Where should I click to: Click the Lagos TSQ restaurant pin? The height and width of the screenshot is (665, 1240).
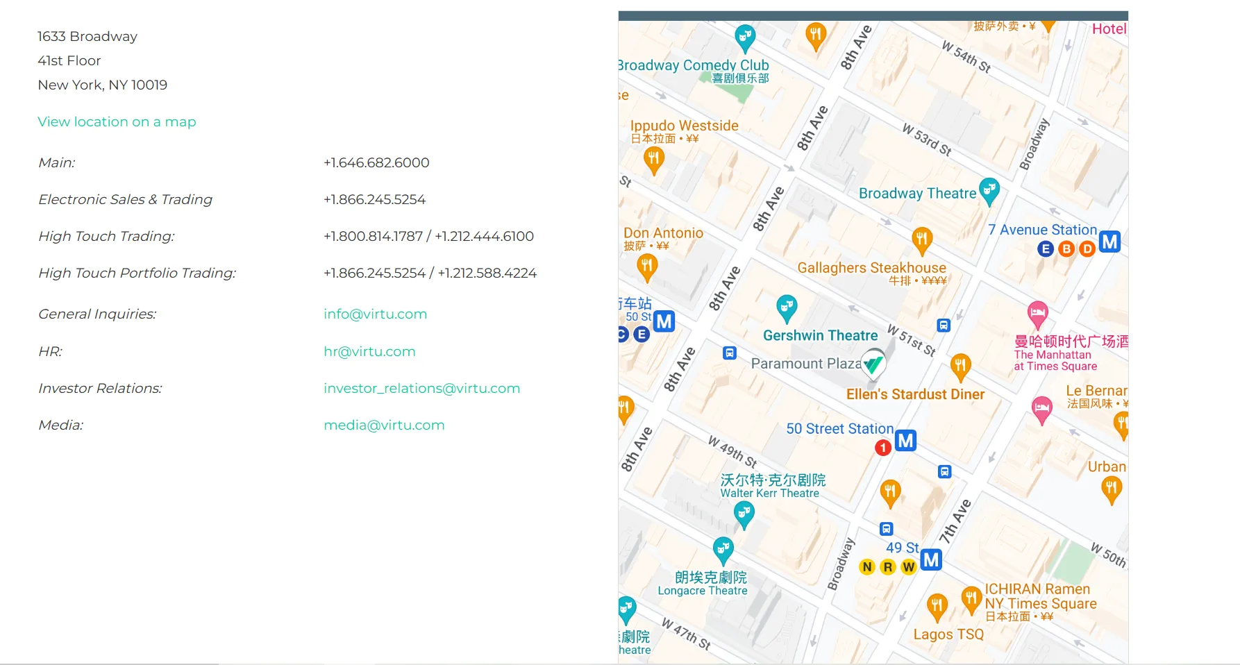tap(937, 608)
